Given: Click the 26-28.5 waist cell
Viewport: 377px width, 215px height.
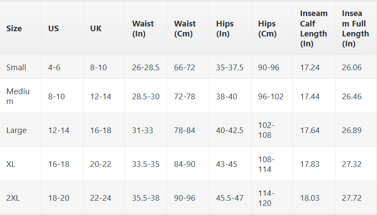Looking at the screenshot, I should click(146, 67).
